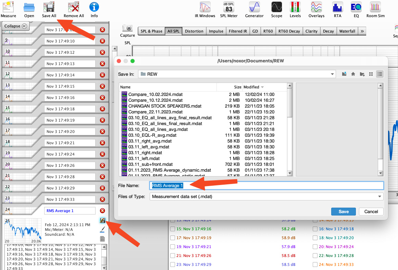398x270 pixels.
Task: Switch to Impulse tab
Action: pos(216,31)
